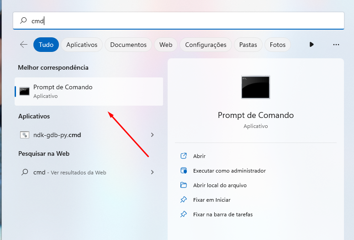Click the Melhor correspondência heading
354x240 pixels.
click(x=53, y=67)
